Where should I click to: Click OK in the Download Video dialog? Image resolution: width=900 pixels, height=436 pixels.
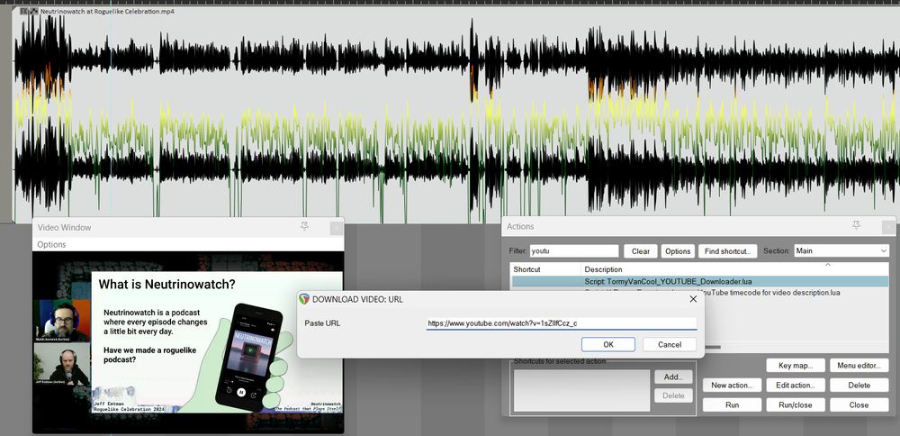pos(607,344)
